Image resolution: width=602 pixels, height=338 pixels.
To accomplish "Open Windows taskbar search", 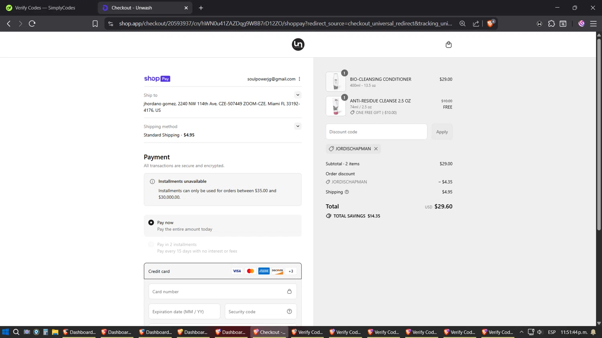I will click(x=16, y=332).
